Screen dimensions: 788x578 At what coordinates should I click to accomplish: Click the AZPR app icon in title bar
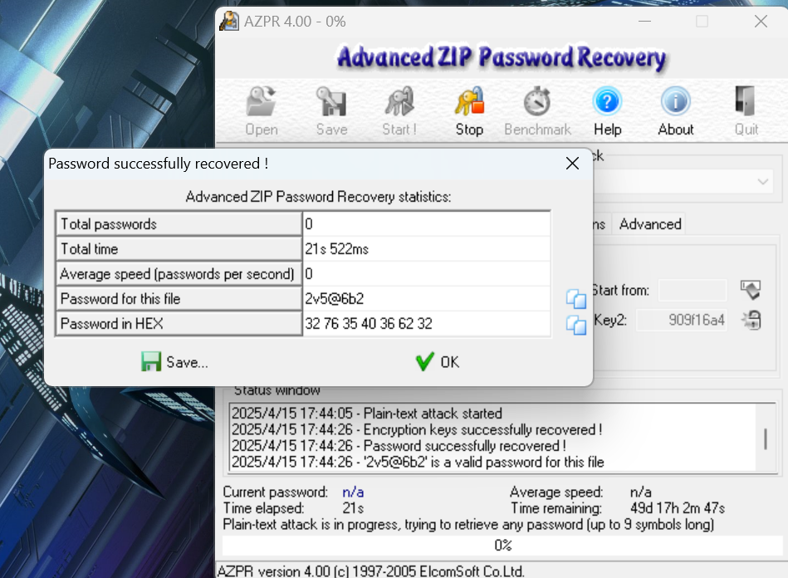(229, 21)
